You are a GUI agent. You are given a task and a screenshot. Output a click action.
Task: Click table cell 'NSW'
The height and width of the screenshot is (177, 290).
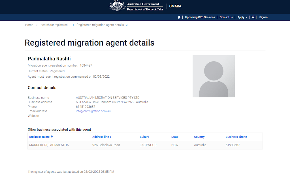[175, 145]
